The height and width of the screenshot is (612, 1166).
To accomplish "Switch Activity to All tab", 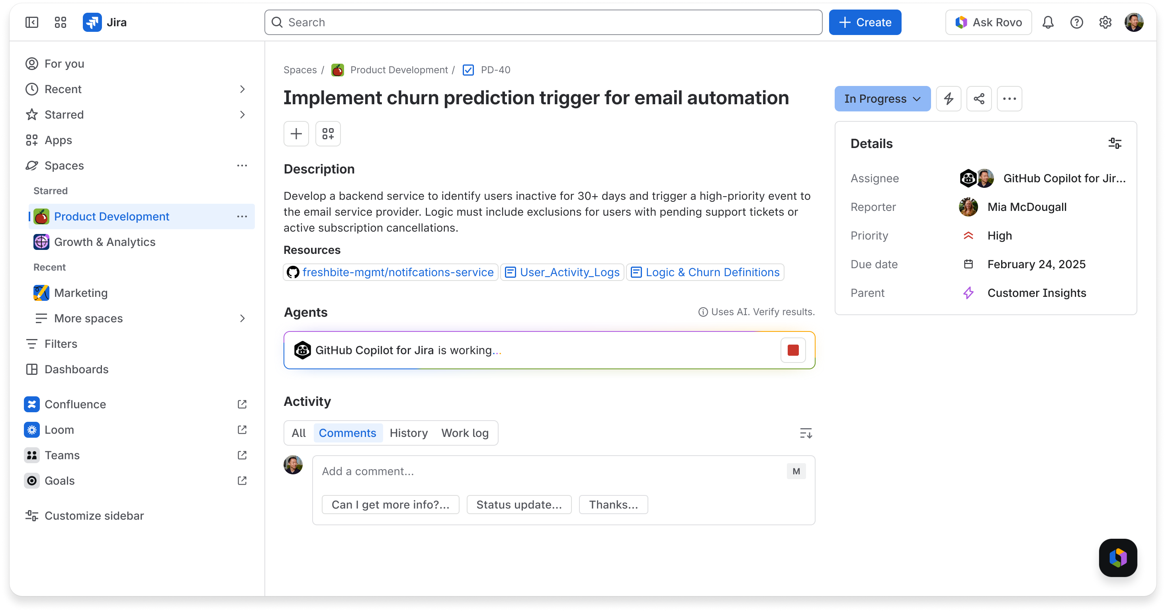I will click(299, 433).
